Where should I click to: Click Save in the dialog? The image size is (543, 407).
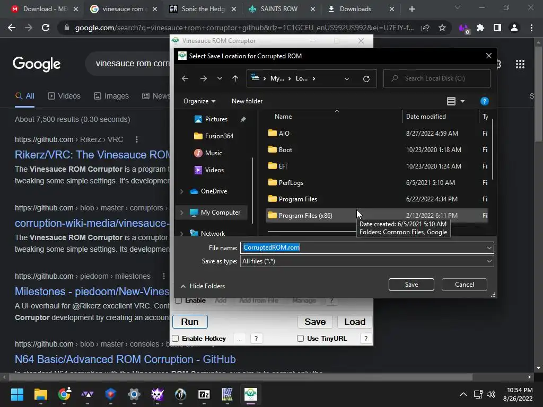(411, 285)
